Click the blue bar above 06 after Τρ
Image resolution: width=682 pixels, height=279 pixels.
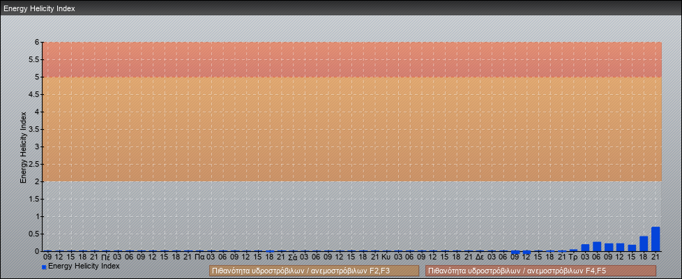pyautogui.click(x=597, y=247)
